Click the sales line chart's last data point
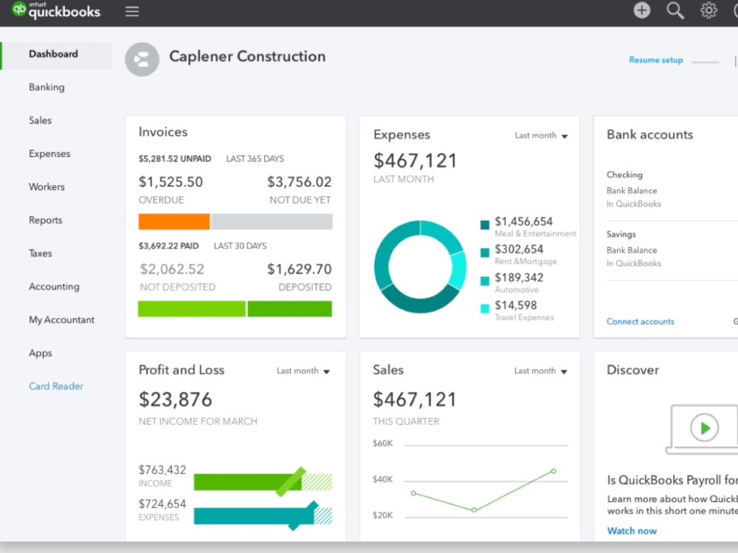 pos(553,471)
